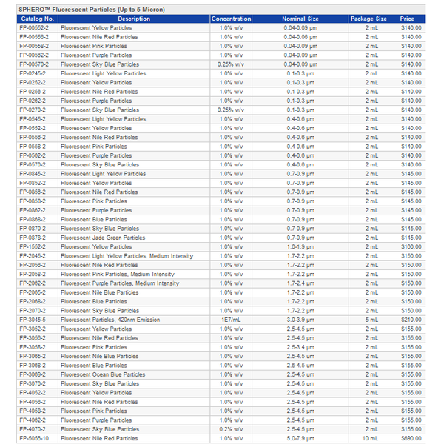This screenshot has height=444, width=444.
Task: Select catalog number FP-00552-2
Action: tap(34, 28)
